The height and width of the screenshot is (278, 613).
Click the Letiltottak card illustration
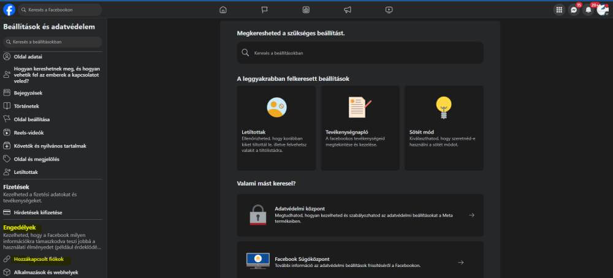click(x=277, y=107)
